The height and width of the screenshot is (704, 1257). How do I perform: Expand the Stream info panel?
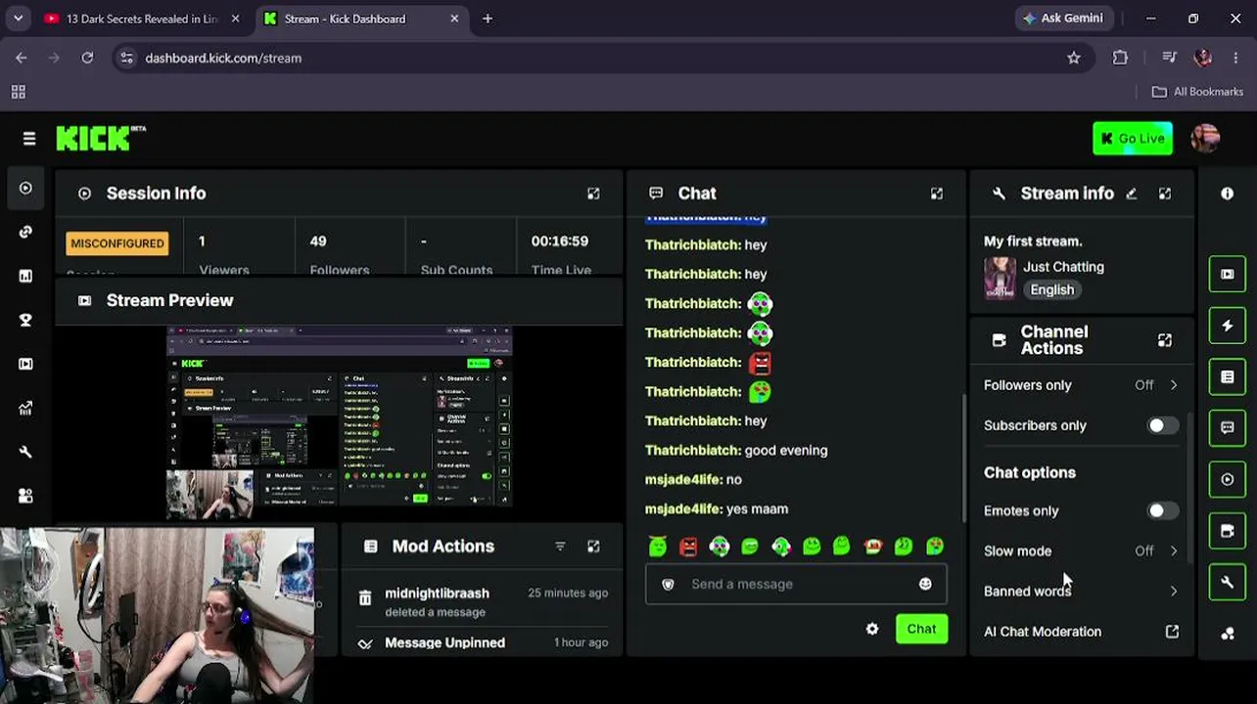click(x=1165, y=194)
